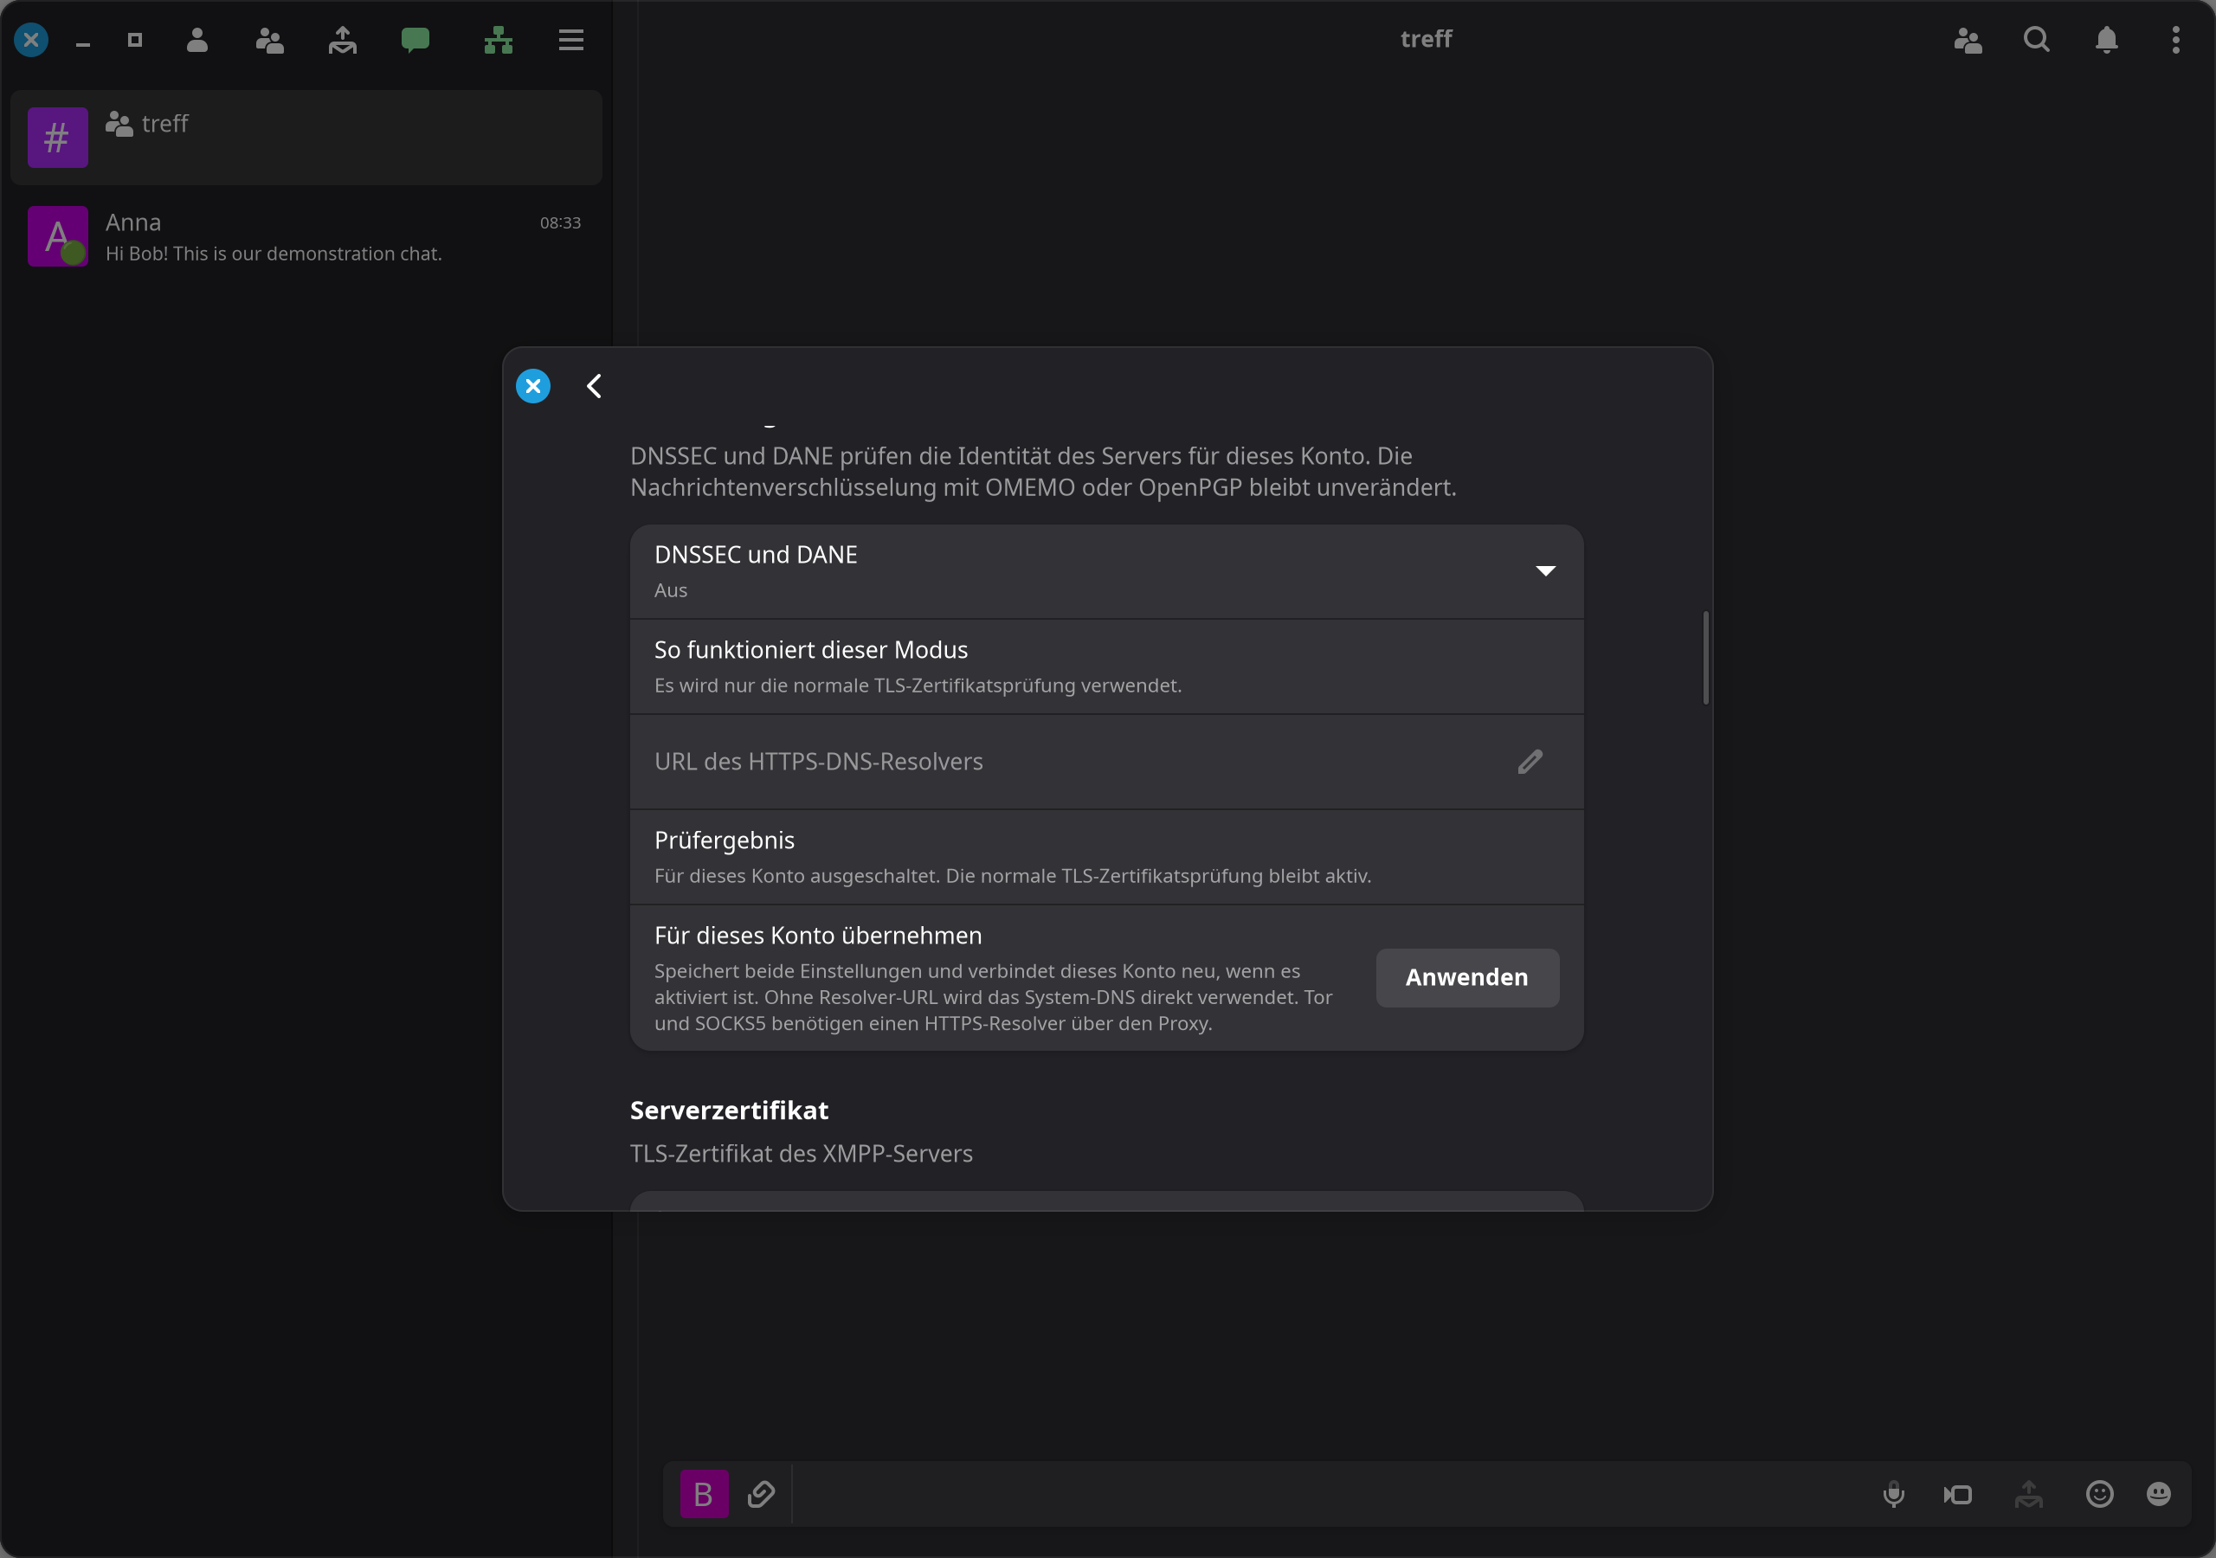Open the Anna conversation in sidebar
Image resolution: width=2216 pixels, height=1558 pixels.
(306, 236)
